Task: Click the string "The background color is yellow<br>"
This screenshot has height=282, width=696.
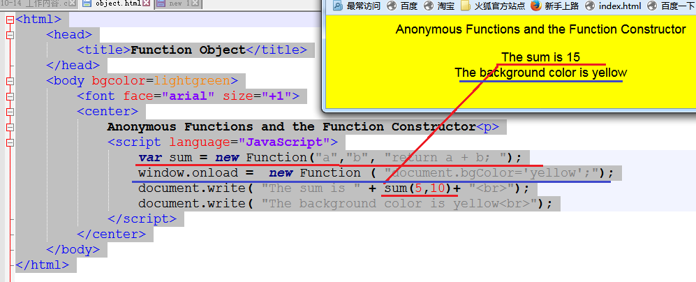Action: tap(399, 204)
